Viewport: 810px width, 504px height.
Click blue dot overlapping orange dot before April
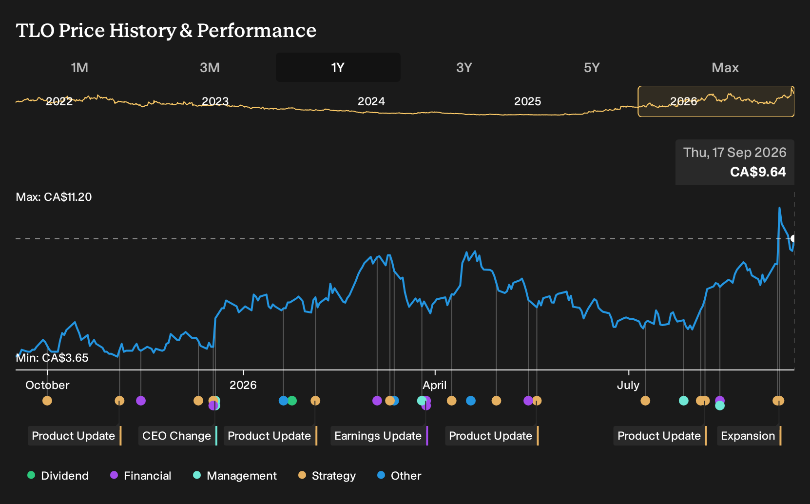tap(396, 401)
